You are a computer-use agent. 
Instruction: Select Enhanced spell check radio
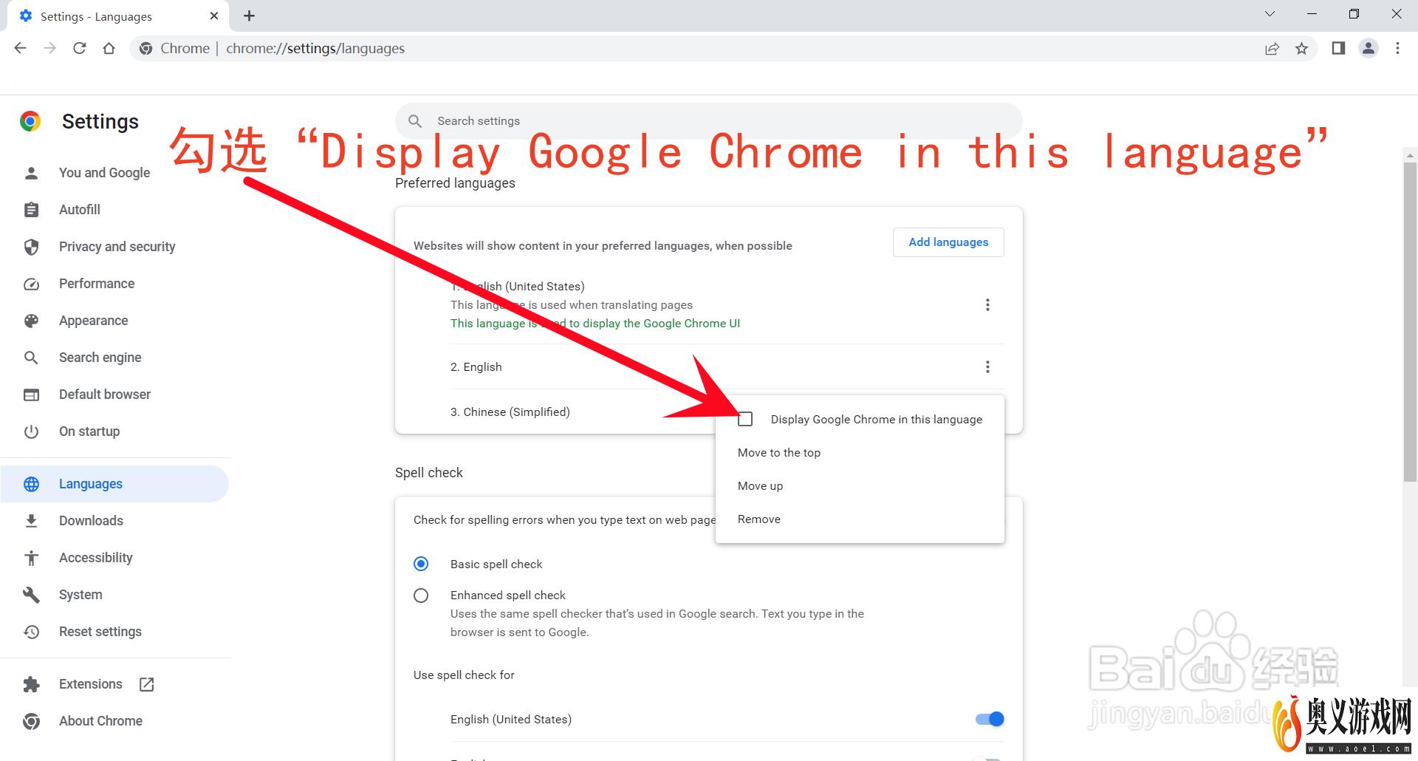[421, 596]
